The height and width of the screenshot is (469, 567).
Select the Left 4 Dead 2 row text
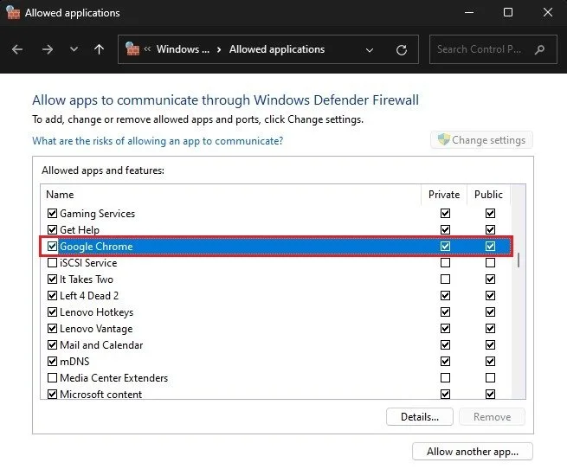tap(89, 296)
